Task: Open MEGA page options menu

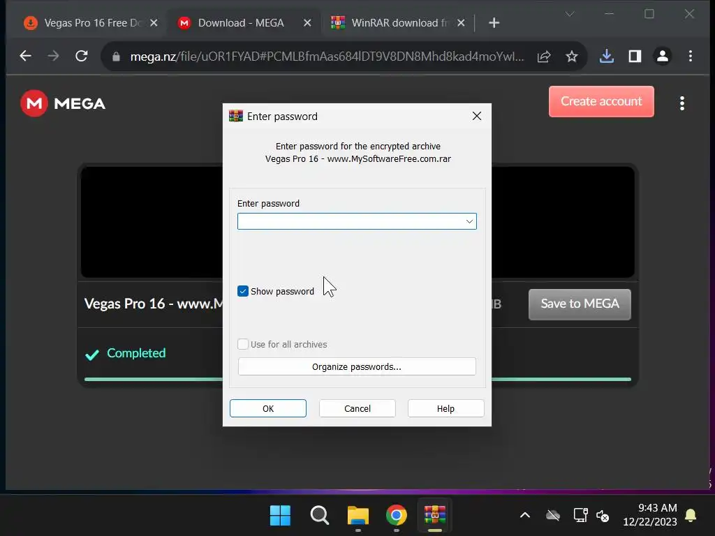Action: [x=681, y=103]
